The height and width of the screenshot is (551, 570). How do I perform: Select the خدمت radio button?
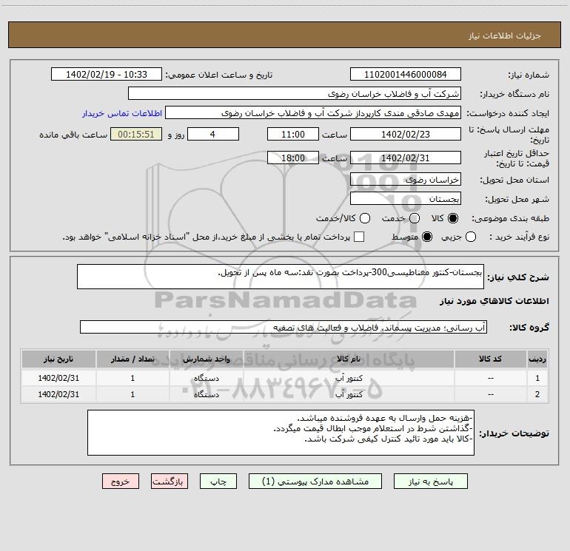pyautogui.click(x=415, y=218)
